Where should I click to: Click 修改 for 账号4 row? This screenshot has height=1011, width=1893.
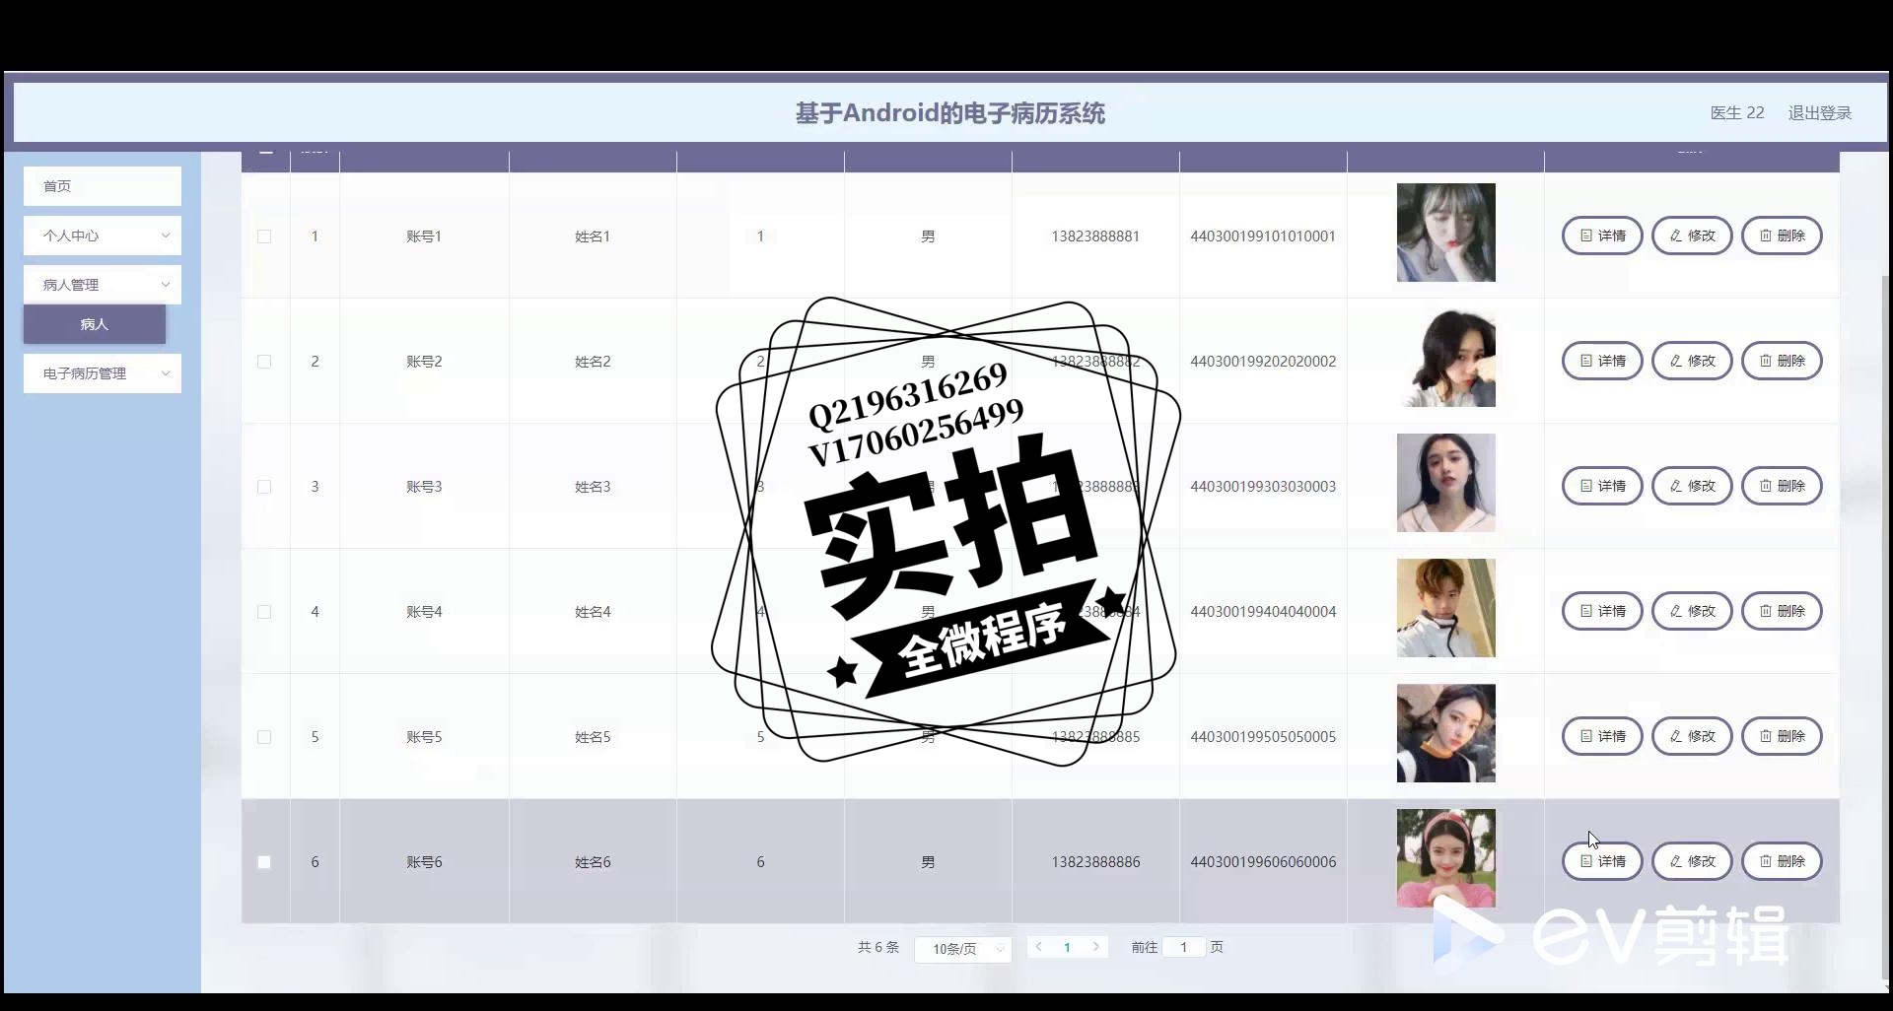(1692, 611)
